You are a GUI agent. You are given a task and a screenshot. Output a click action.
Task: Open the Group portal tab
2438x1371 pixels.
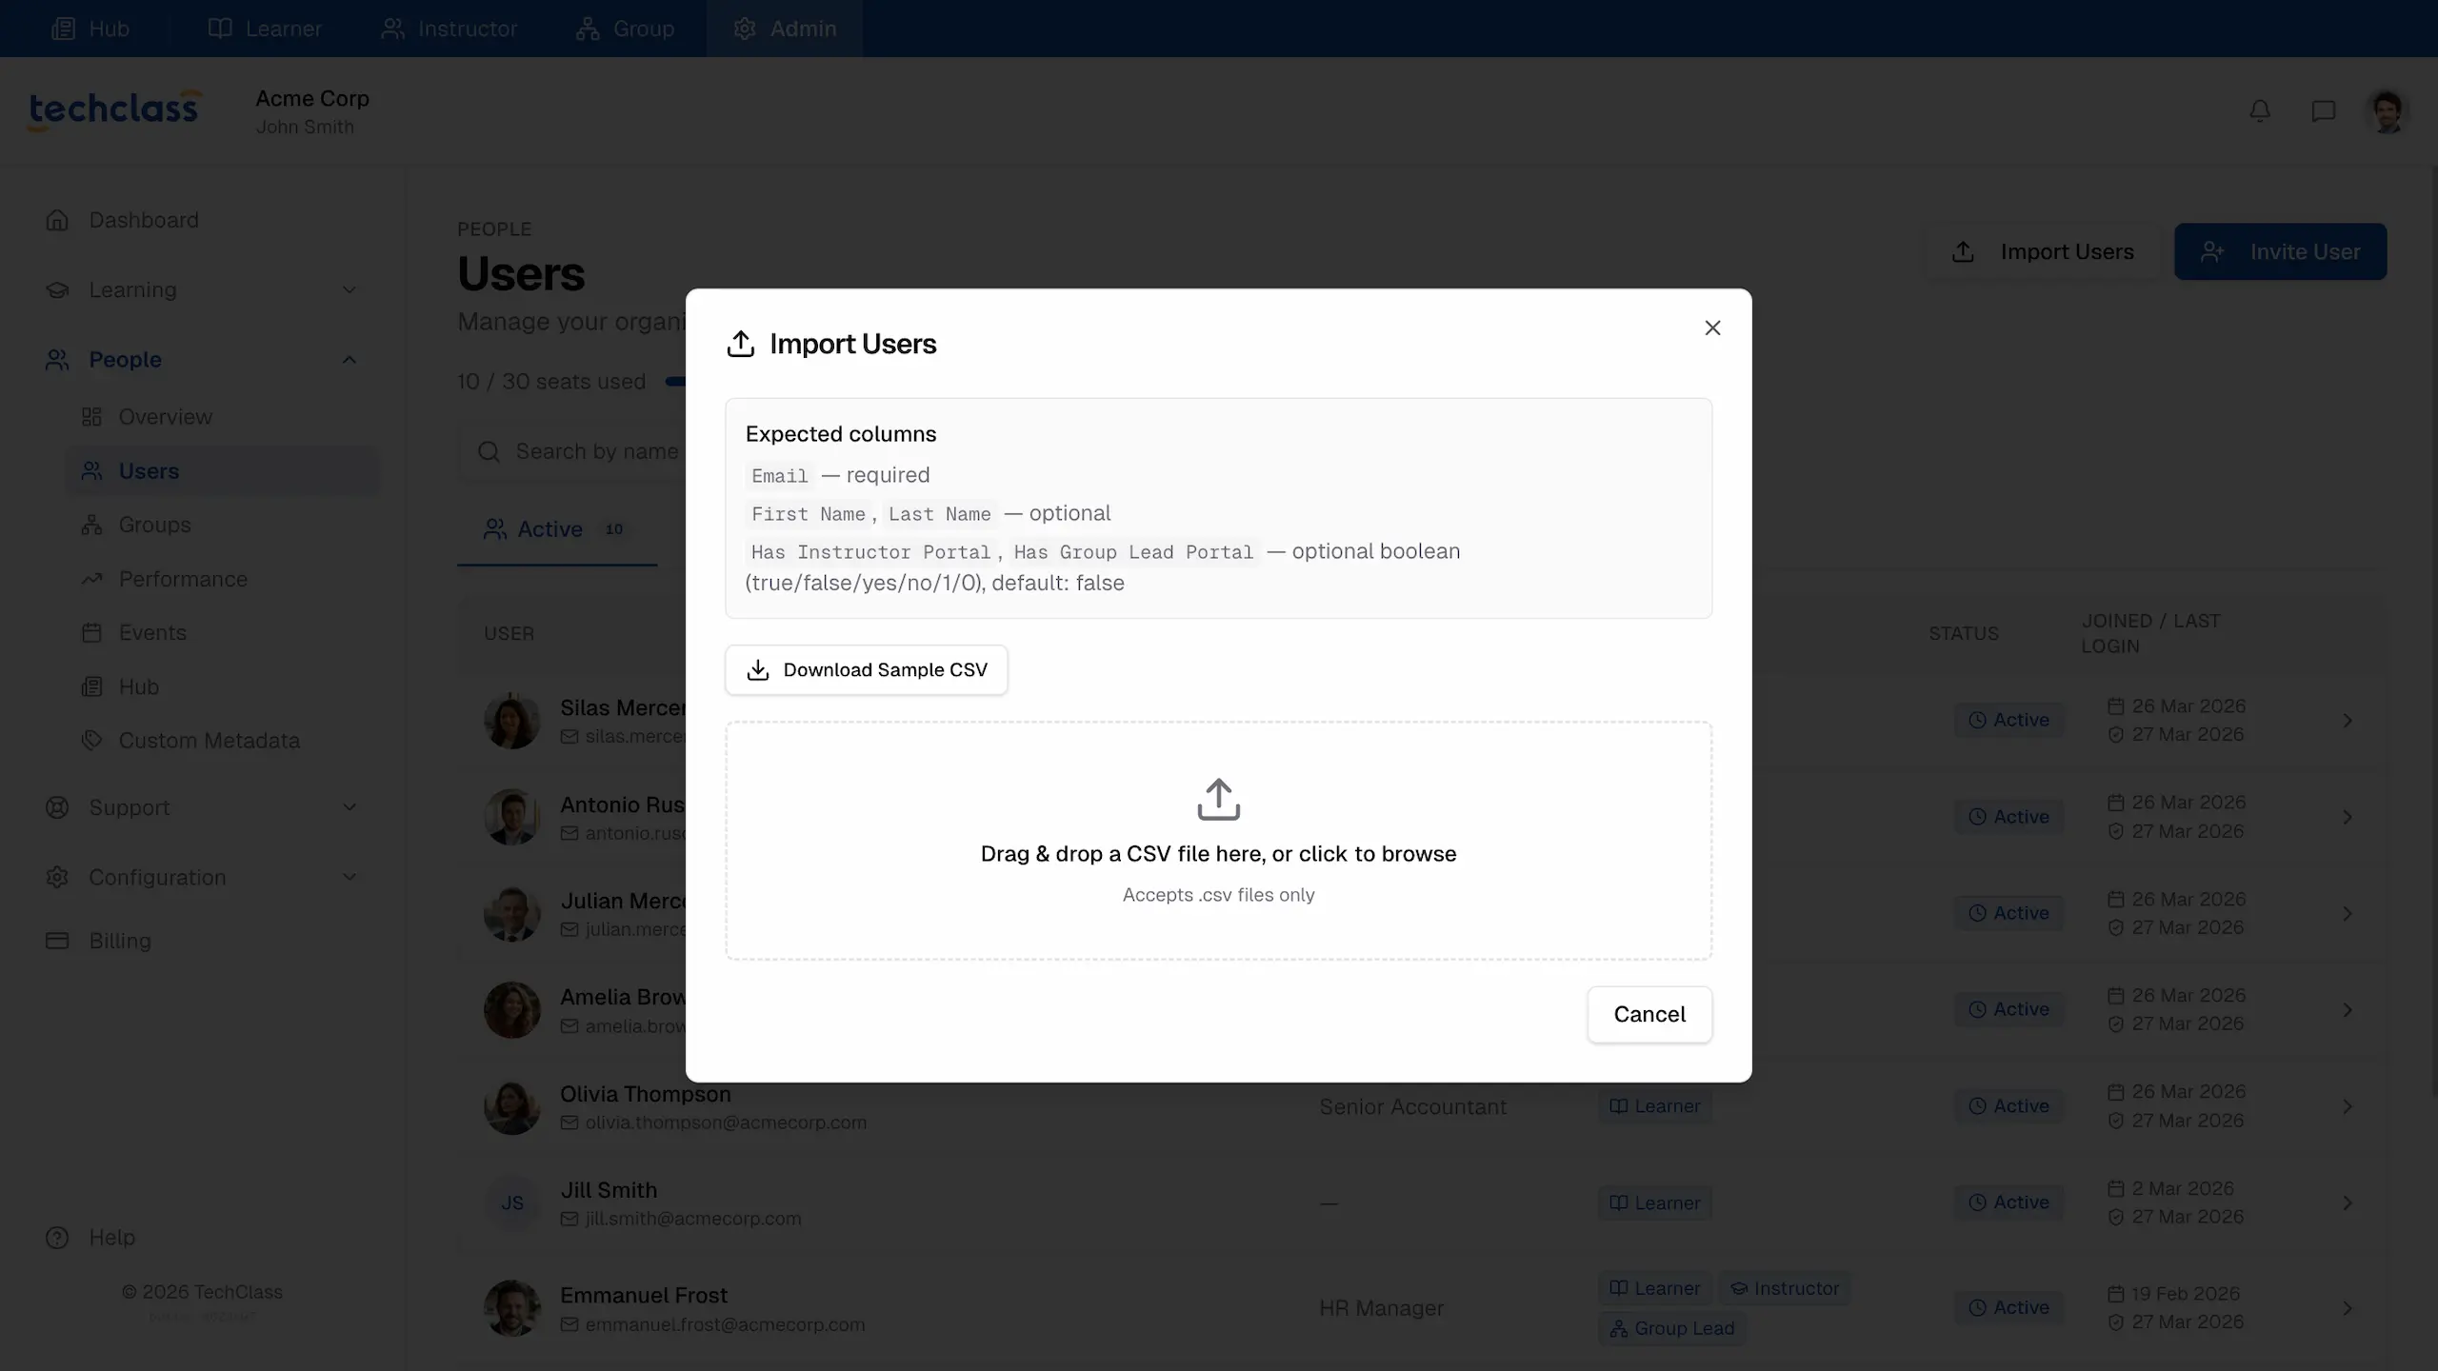pos(625,29)
